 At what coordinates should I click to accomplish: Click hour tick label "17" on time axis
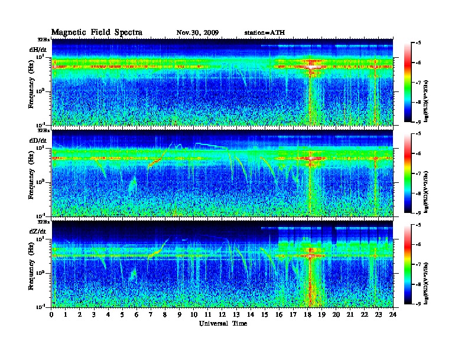pos(294,315)
